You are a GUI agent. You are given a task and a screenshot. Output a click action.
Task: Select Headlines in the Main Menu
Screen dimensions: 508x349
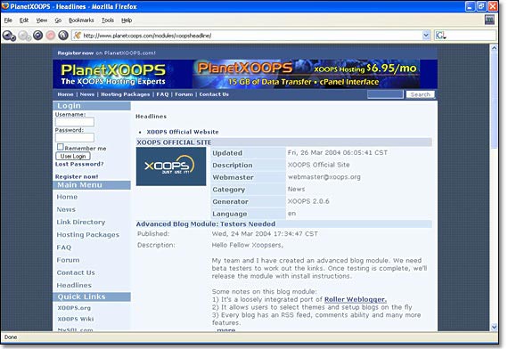[74, 285]
